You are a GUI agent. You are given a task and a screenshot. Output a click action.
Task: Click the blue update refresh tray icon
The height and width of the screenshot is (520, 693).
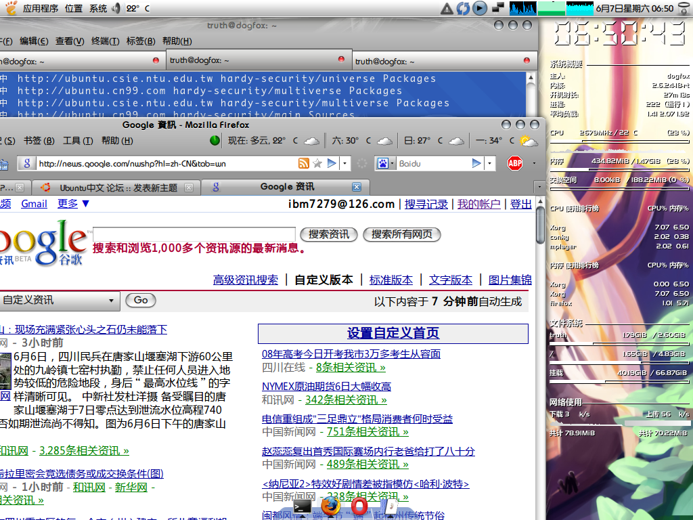point(463,8)
